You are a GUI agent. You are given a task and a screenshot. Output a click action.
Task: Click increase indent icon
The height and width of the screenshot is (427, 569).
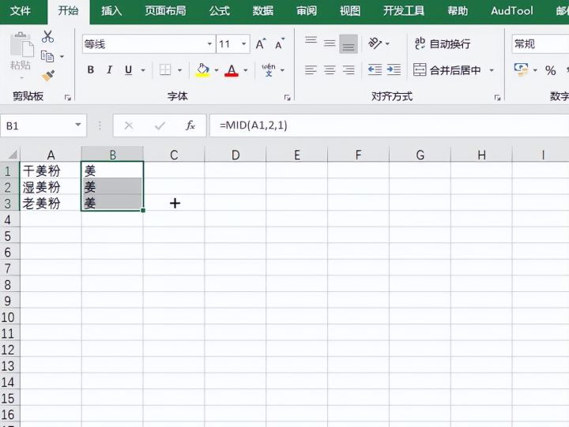(394, 69)
